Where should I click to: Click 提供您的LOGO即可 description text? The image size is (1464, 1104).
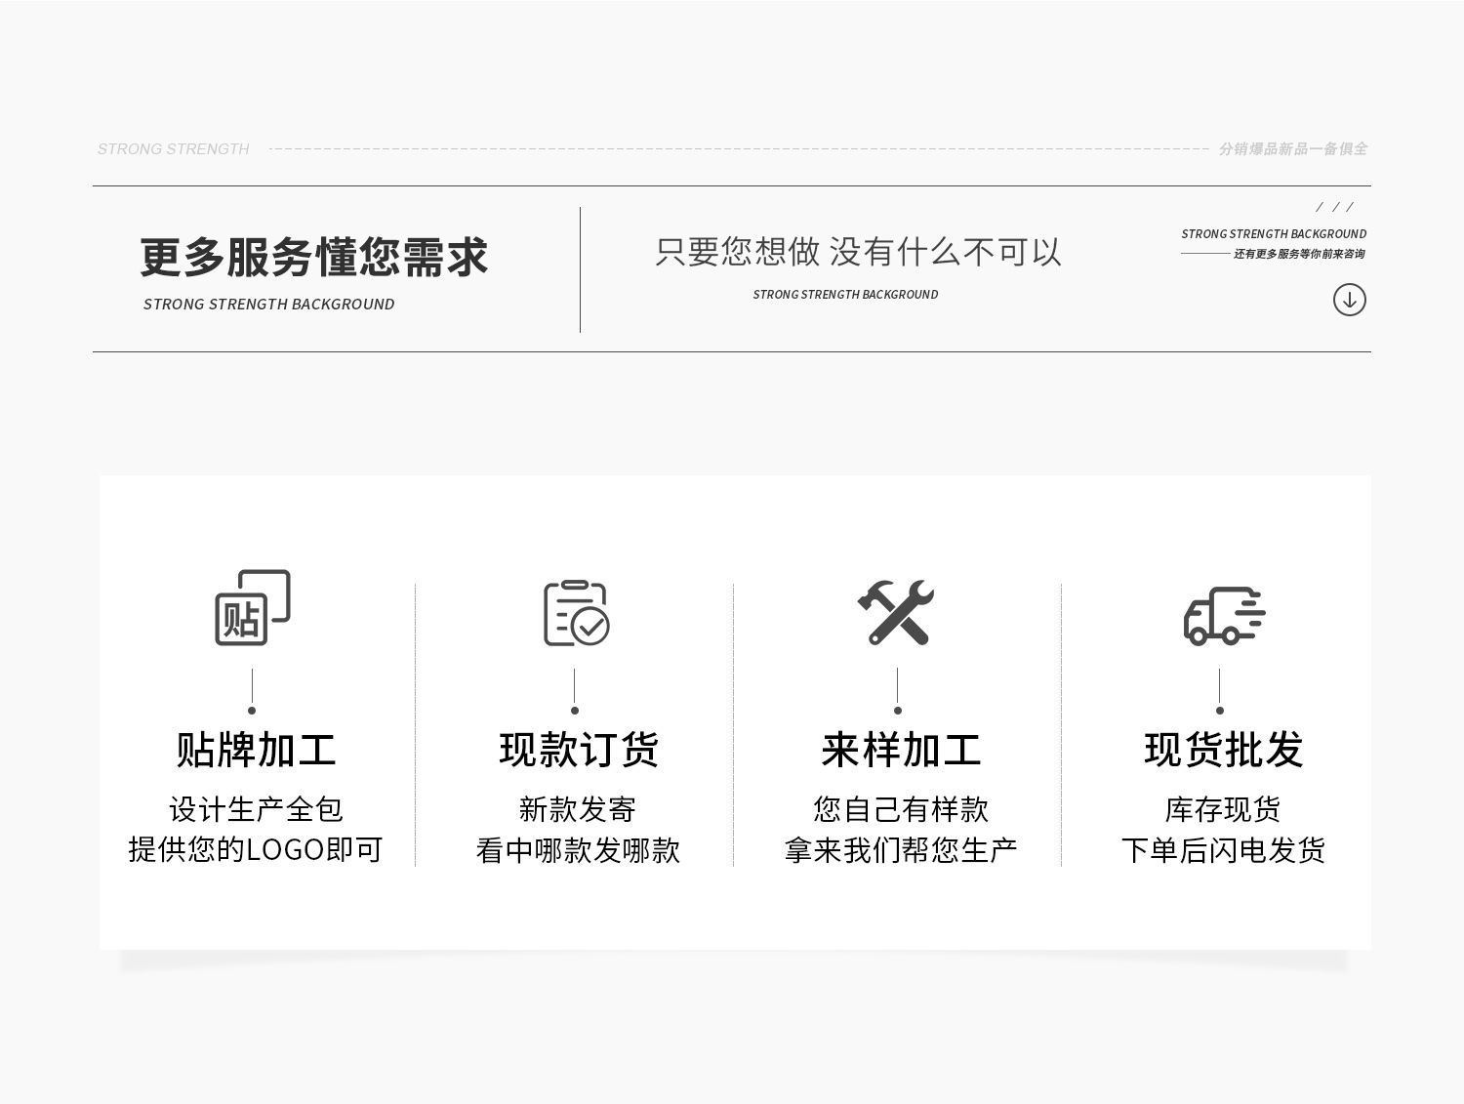coord(256,849)
